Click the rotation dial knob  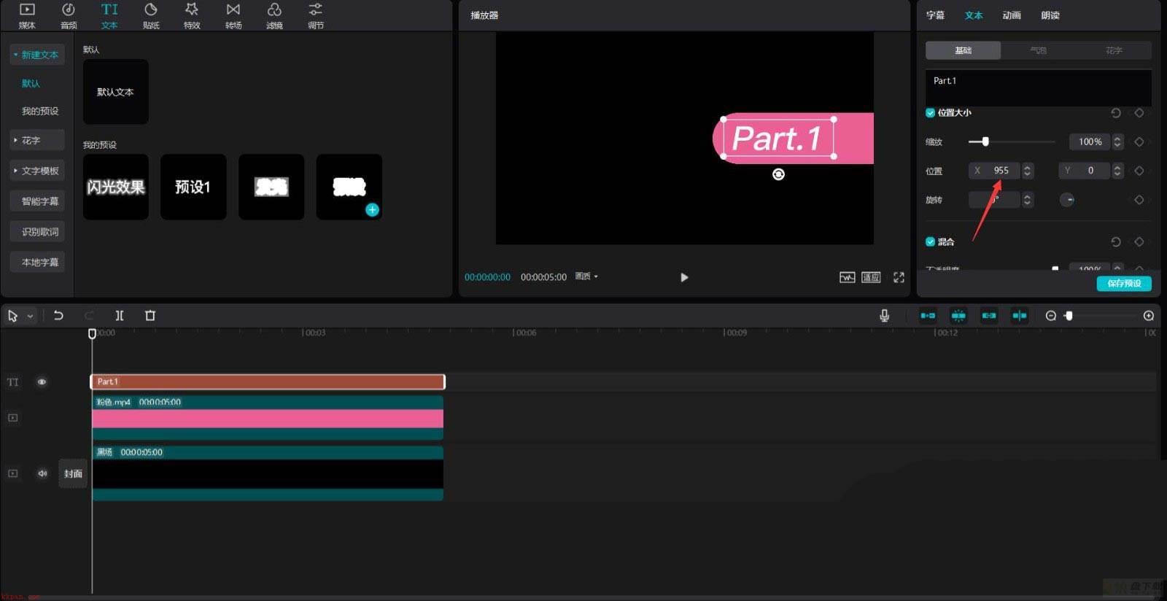(1067, 200)
